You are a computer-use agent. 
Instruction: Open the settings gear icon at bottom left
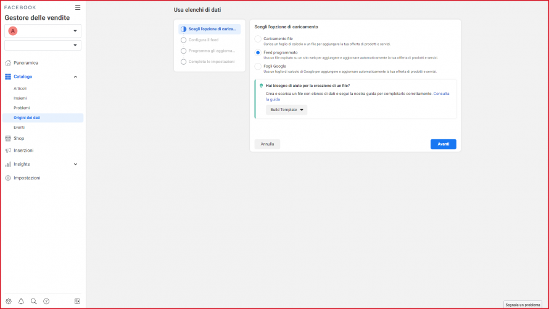coord(9,301)
